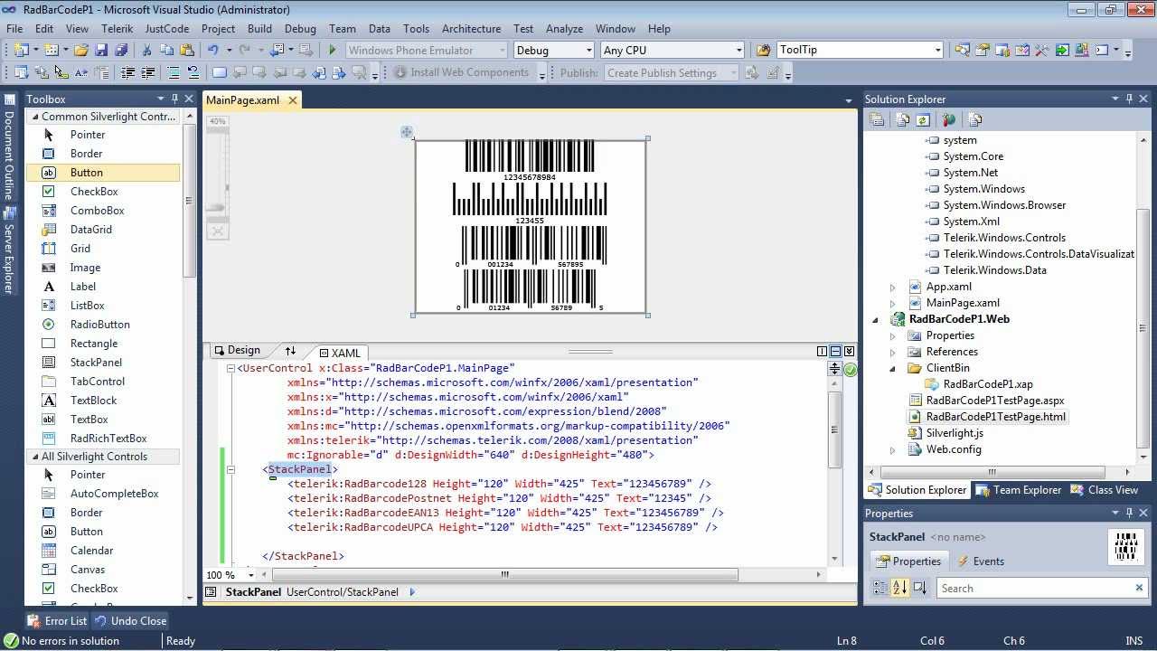Click the Undo Close button
Image resolution: width=1157 pixels, height=651 pixels.
click(130, 621)
